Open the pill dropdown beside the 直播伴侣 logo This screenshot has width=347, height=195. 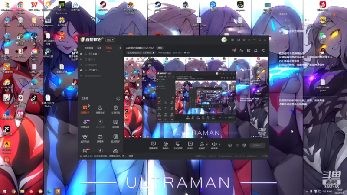110,40
